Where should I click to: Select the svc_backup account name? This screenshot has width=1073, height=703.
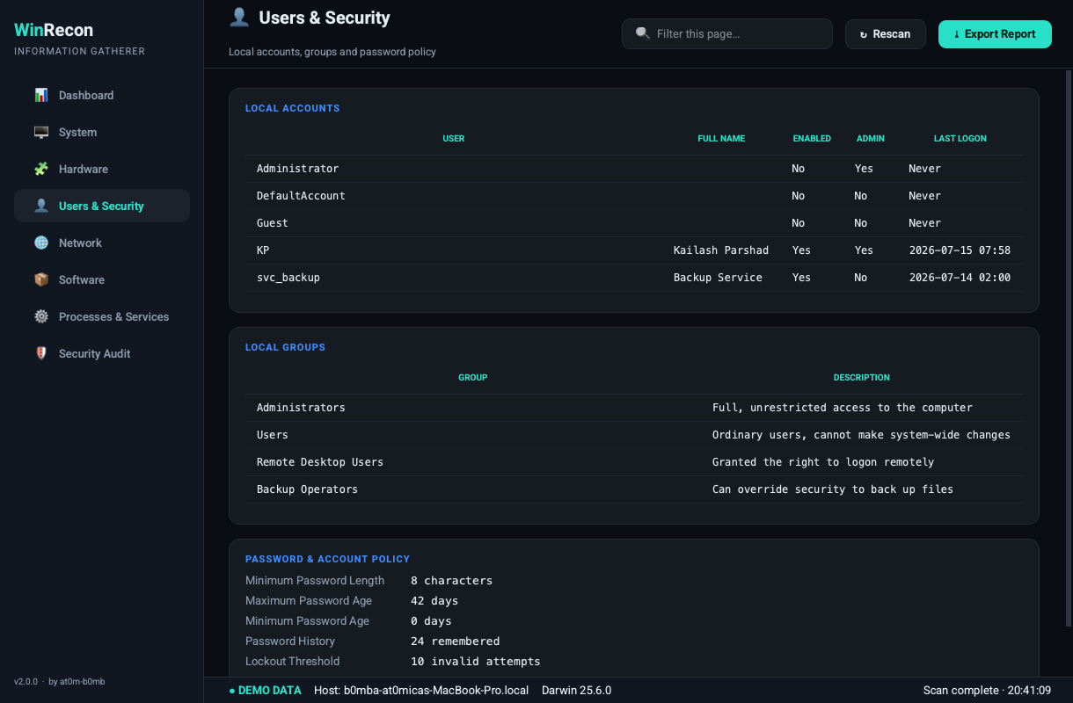(x=288, y=278)
